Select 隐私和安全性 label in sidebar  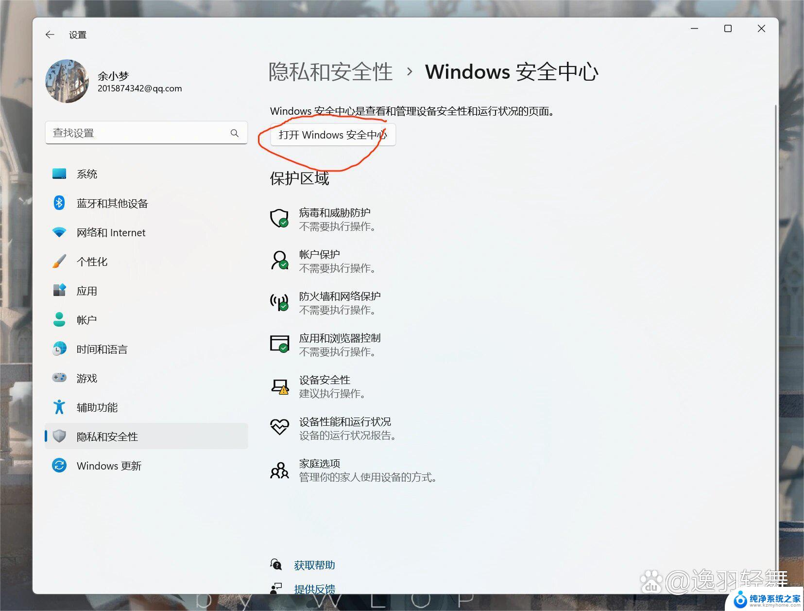[x=107, y=436]
